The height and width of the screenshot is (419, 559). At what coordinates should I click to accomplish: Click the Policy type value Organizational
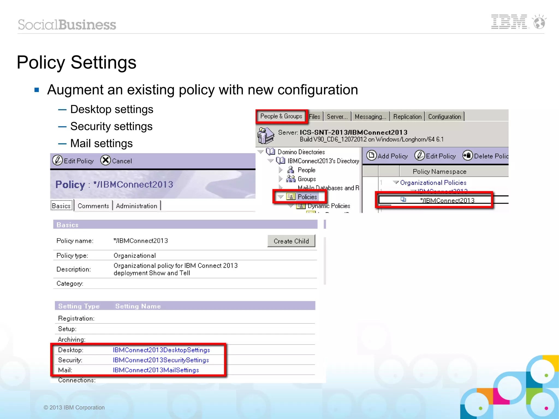[x=135, y=255]
